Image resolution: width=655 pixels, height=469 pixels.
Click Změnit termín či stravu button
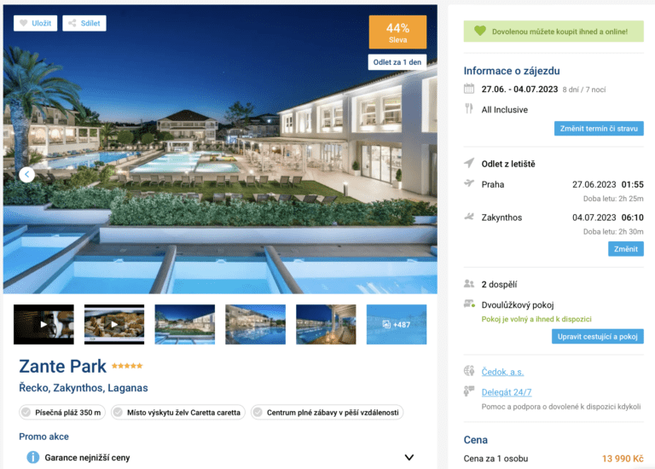599,129
